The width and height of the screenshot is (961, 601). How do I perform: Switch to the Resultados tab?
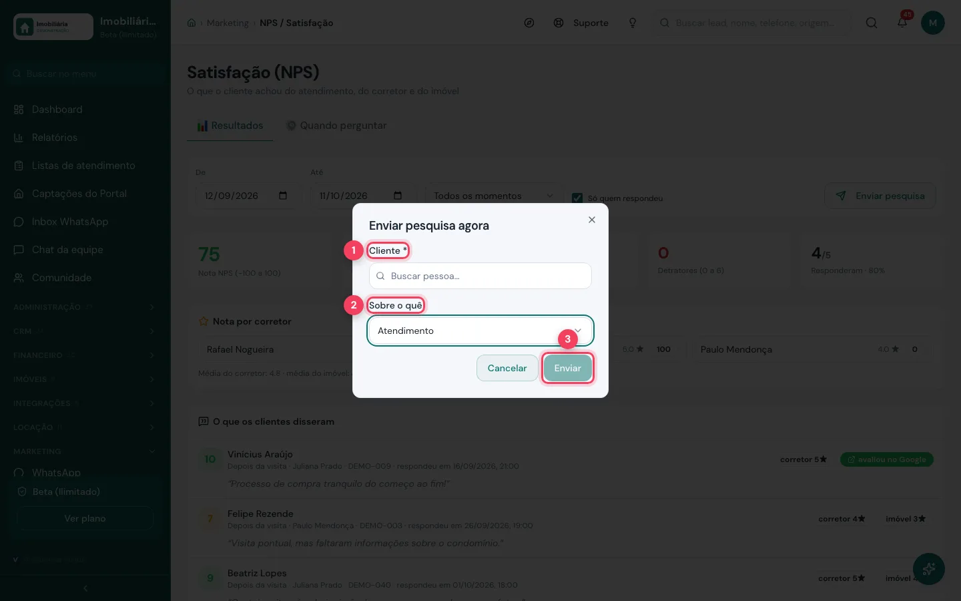pyautogui.click(x=230, y=126)
